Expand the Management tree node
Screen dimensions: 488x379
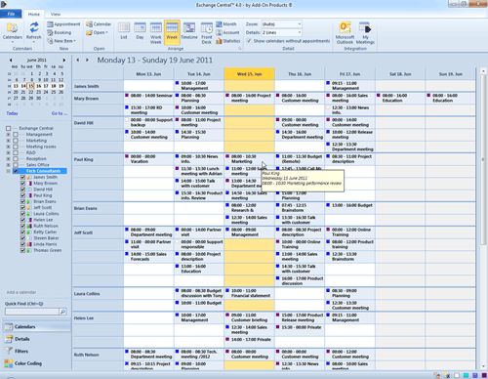coord(9,135)
